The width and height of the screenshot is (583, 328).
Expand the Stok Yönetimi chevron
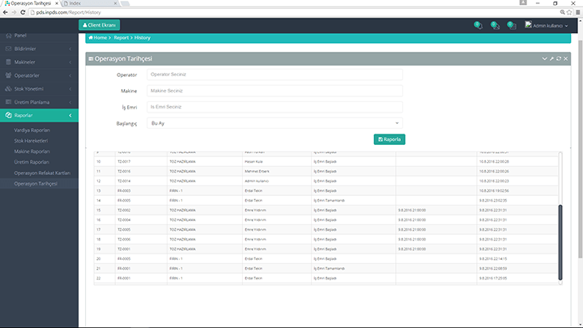[x=70, y=89]
